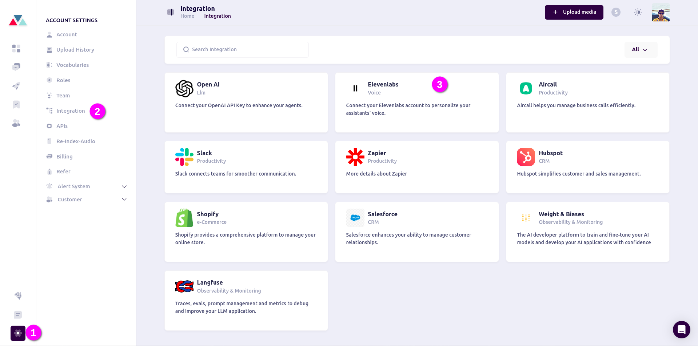Click the Salesforce logo icon

pos(355,218)
